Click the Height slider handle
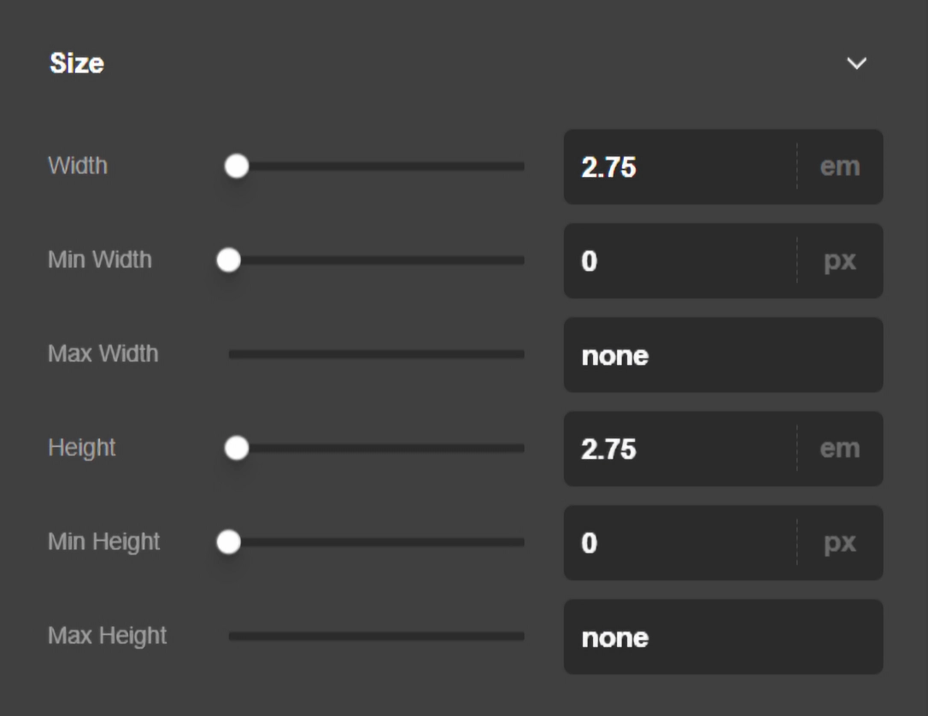This screenshot has width=928, height=716. tap(237, 449)
